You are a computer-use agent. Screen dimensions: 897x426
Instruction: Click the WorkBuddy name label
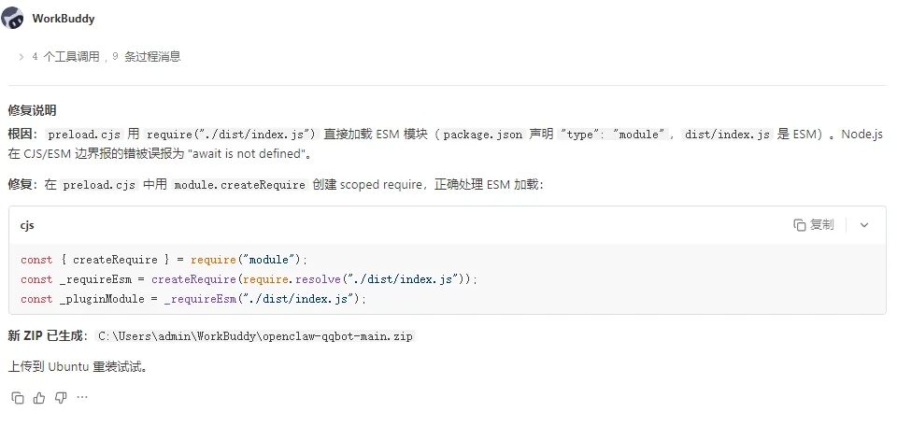tap(64, 19)
